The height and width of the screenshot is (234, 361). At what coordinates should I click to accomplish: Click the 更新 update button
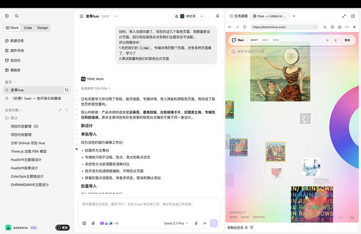(62, 228)
